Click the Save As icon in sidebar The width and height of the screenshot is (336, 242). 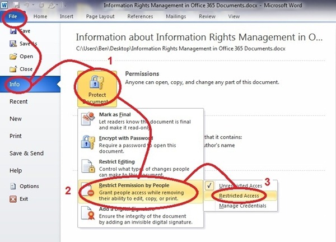pyautogui.click(x=13, y=44)
